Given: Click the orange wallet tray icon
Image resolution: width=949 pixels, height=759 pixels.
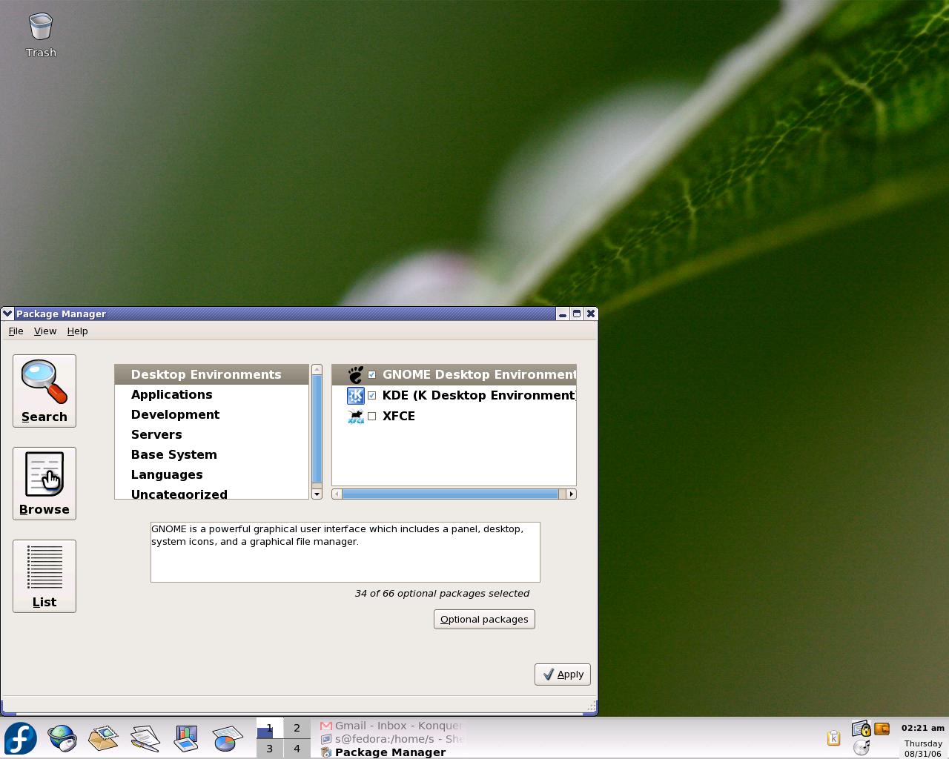Looking at the screenshot, I should [882, 729].
